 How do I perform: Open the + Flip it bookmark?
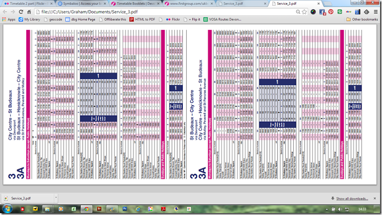pyautogui.click(x=192, y=20)
